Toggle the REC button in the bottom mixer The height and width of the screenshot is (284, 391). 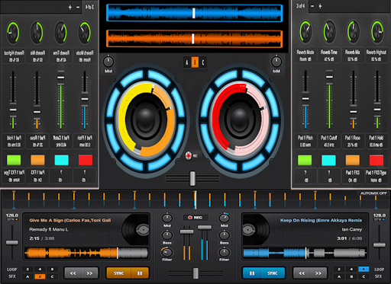tap(195, 218)
